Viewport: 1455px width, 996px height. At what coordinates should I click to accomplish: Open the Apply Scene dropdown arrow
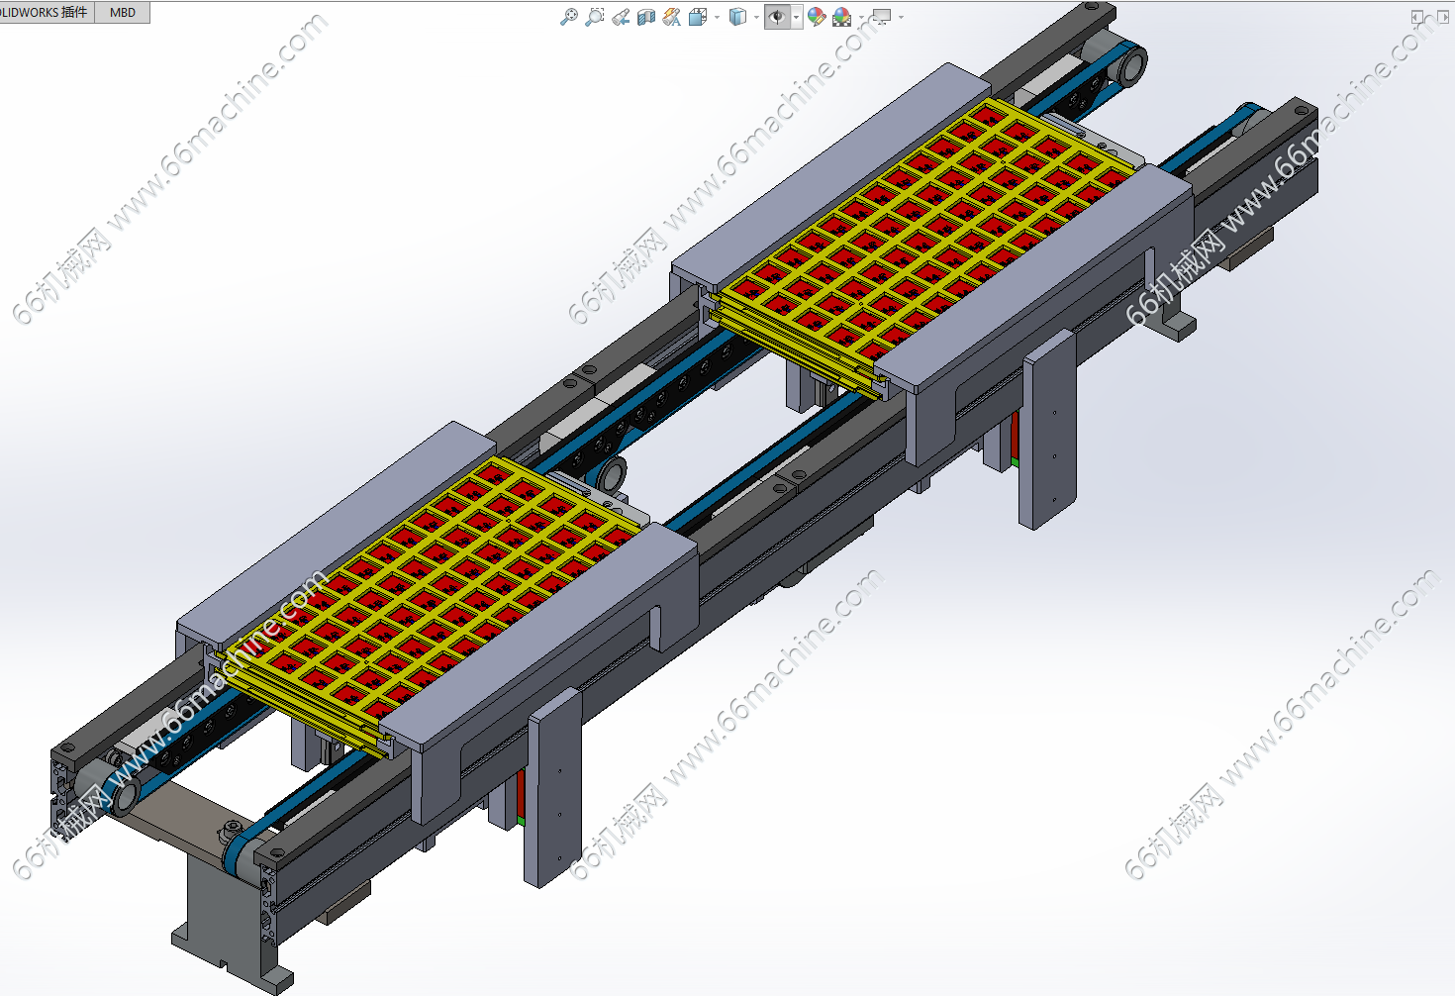[x=861, y=17]
